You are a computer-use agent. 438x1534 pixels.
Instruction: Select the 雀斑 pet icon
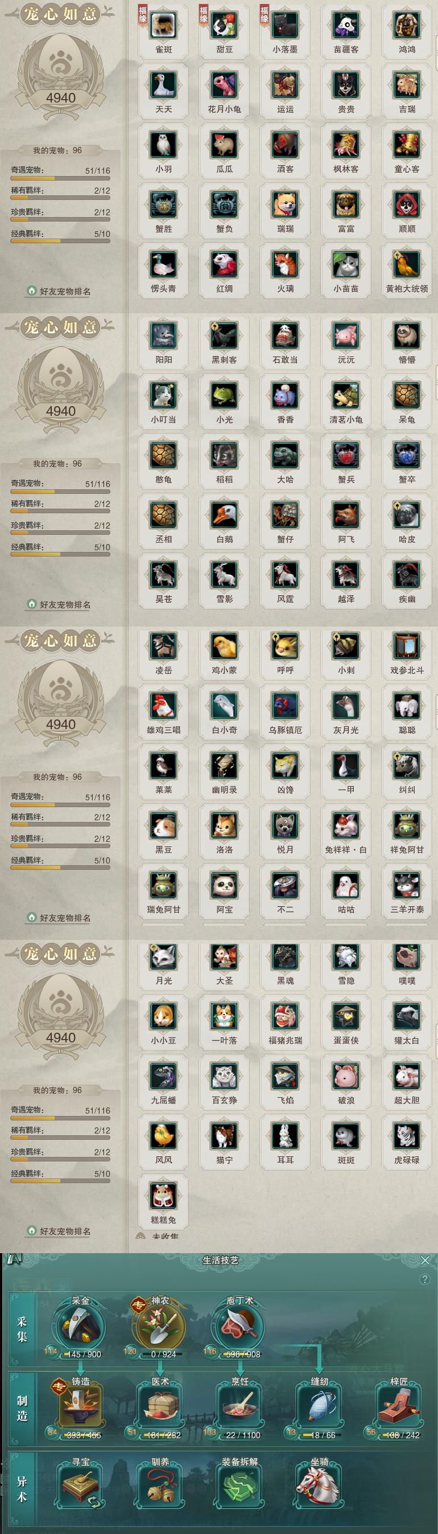[x=163, y=26]
